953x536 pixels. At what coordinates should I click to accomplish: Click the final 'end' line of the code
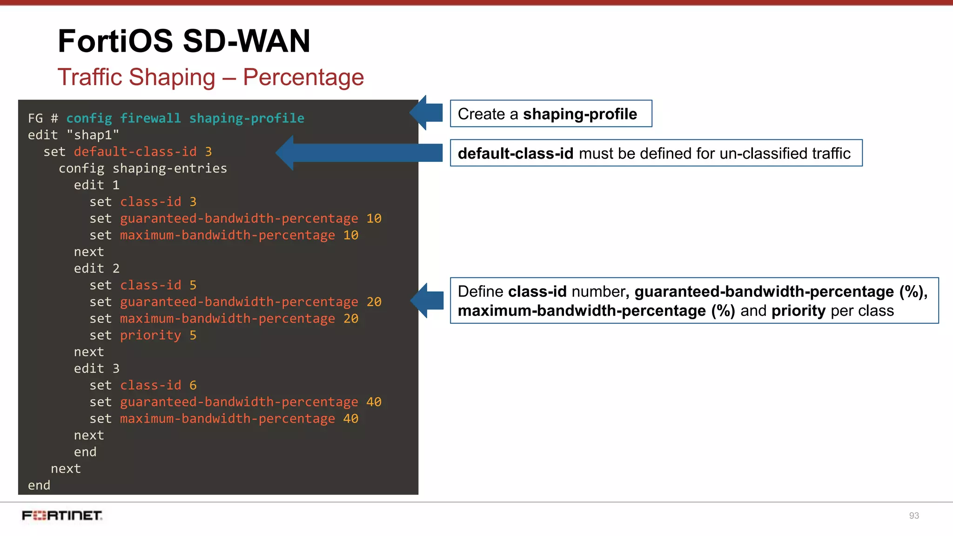(39, 485)
